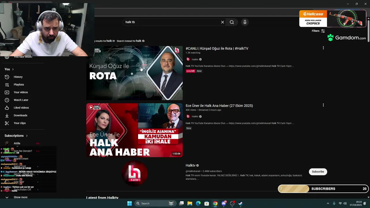Open the network Wi-Fi tray icon
This screenshot has width=370, height=208.
coord(340,203)
